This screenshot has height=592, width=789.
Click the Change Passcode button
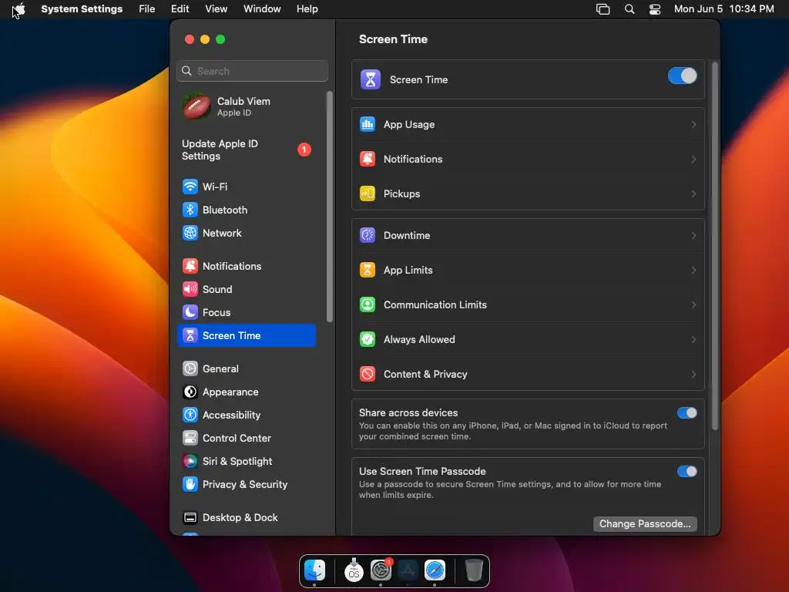tap(645, 524)
